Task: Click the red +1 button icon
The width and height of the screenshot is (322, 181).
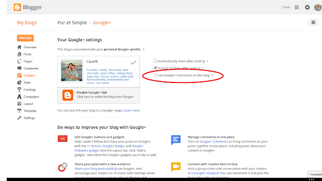Action: tap(62, 139)
